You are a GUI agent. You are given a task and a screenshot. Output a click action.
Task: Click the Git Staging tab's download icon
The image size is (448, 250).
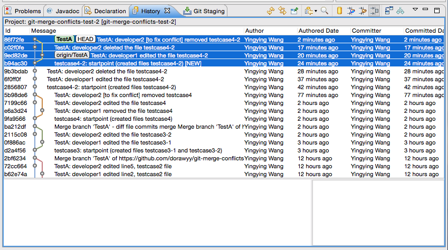coord(187,11)
